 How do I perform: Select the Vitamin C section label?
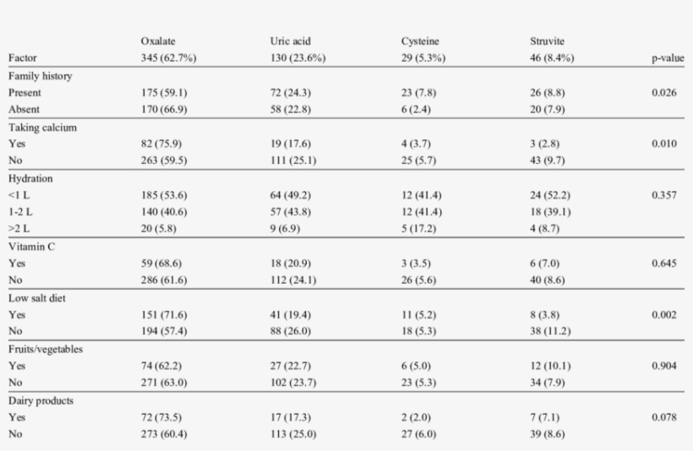tap(32, 247)
